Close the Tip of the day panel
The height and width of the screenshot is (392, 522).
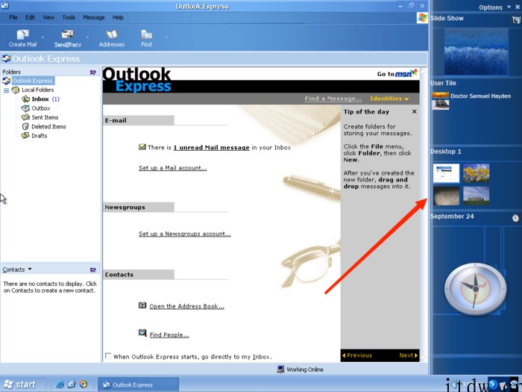[x=415, y=112]
